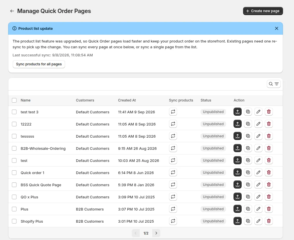The image size is (294, 240).
Task: Delete the tesssss page
Action: [x=269, y=136]
